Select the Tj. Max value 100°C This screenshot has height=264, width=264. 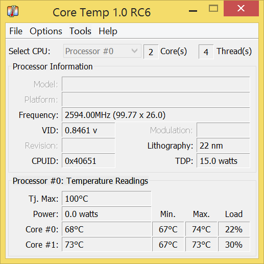click(106, 199)
